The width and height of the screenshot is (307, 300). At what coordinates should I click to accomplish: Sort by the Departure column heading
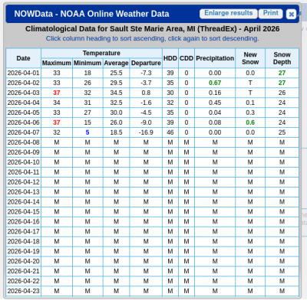pos(146,63)
